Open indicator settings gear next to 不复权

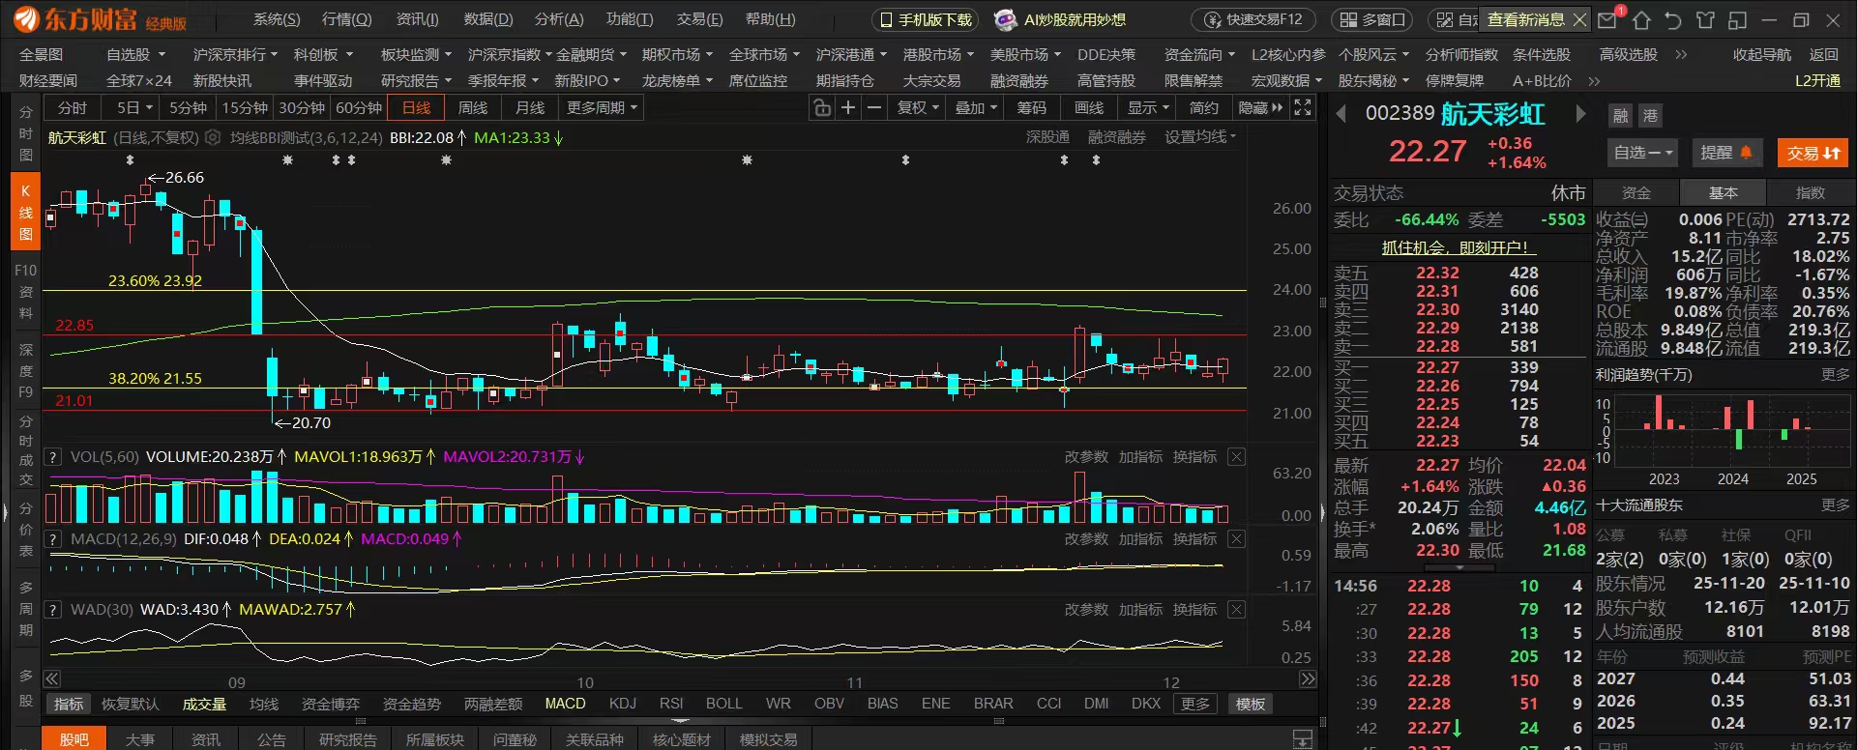[213, 138]
